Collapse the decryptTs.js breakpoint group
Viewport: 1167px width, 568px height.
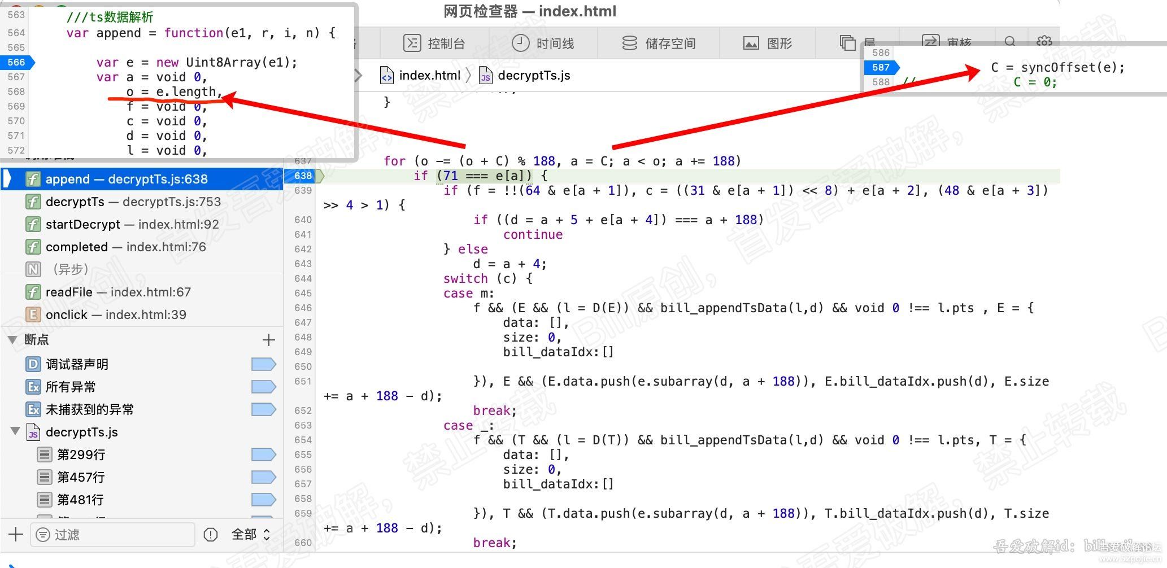click(15, 431)
